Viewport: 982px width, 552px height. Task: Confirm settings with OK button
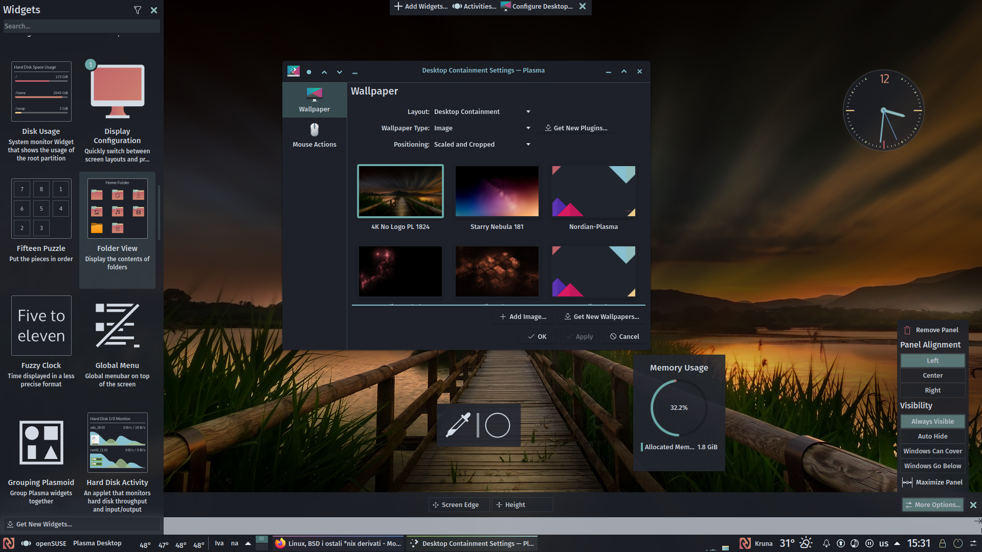pyautogui.click(x=537, y=337)
